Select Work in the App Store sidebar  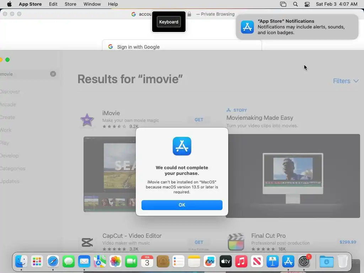(x=6, y=130)
